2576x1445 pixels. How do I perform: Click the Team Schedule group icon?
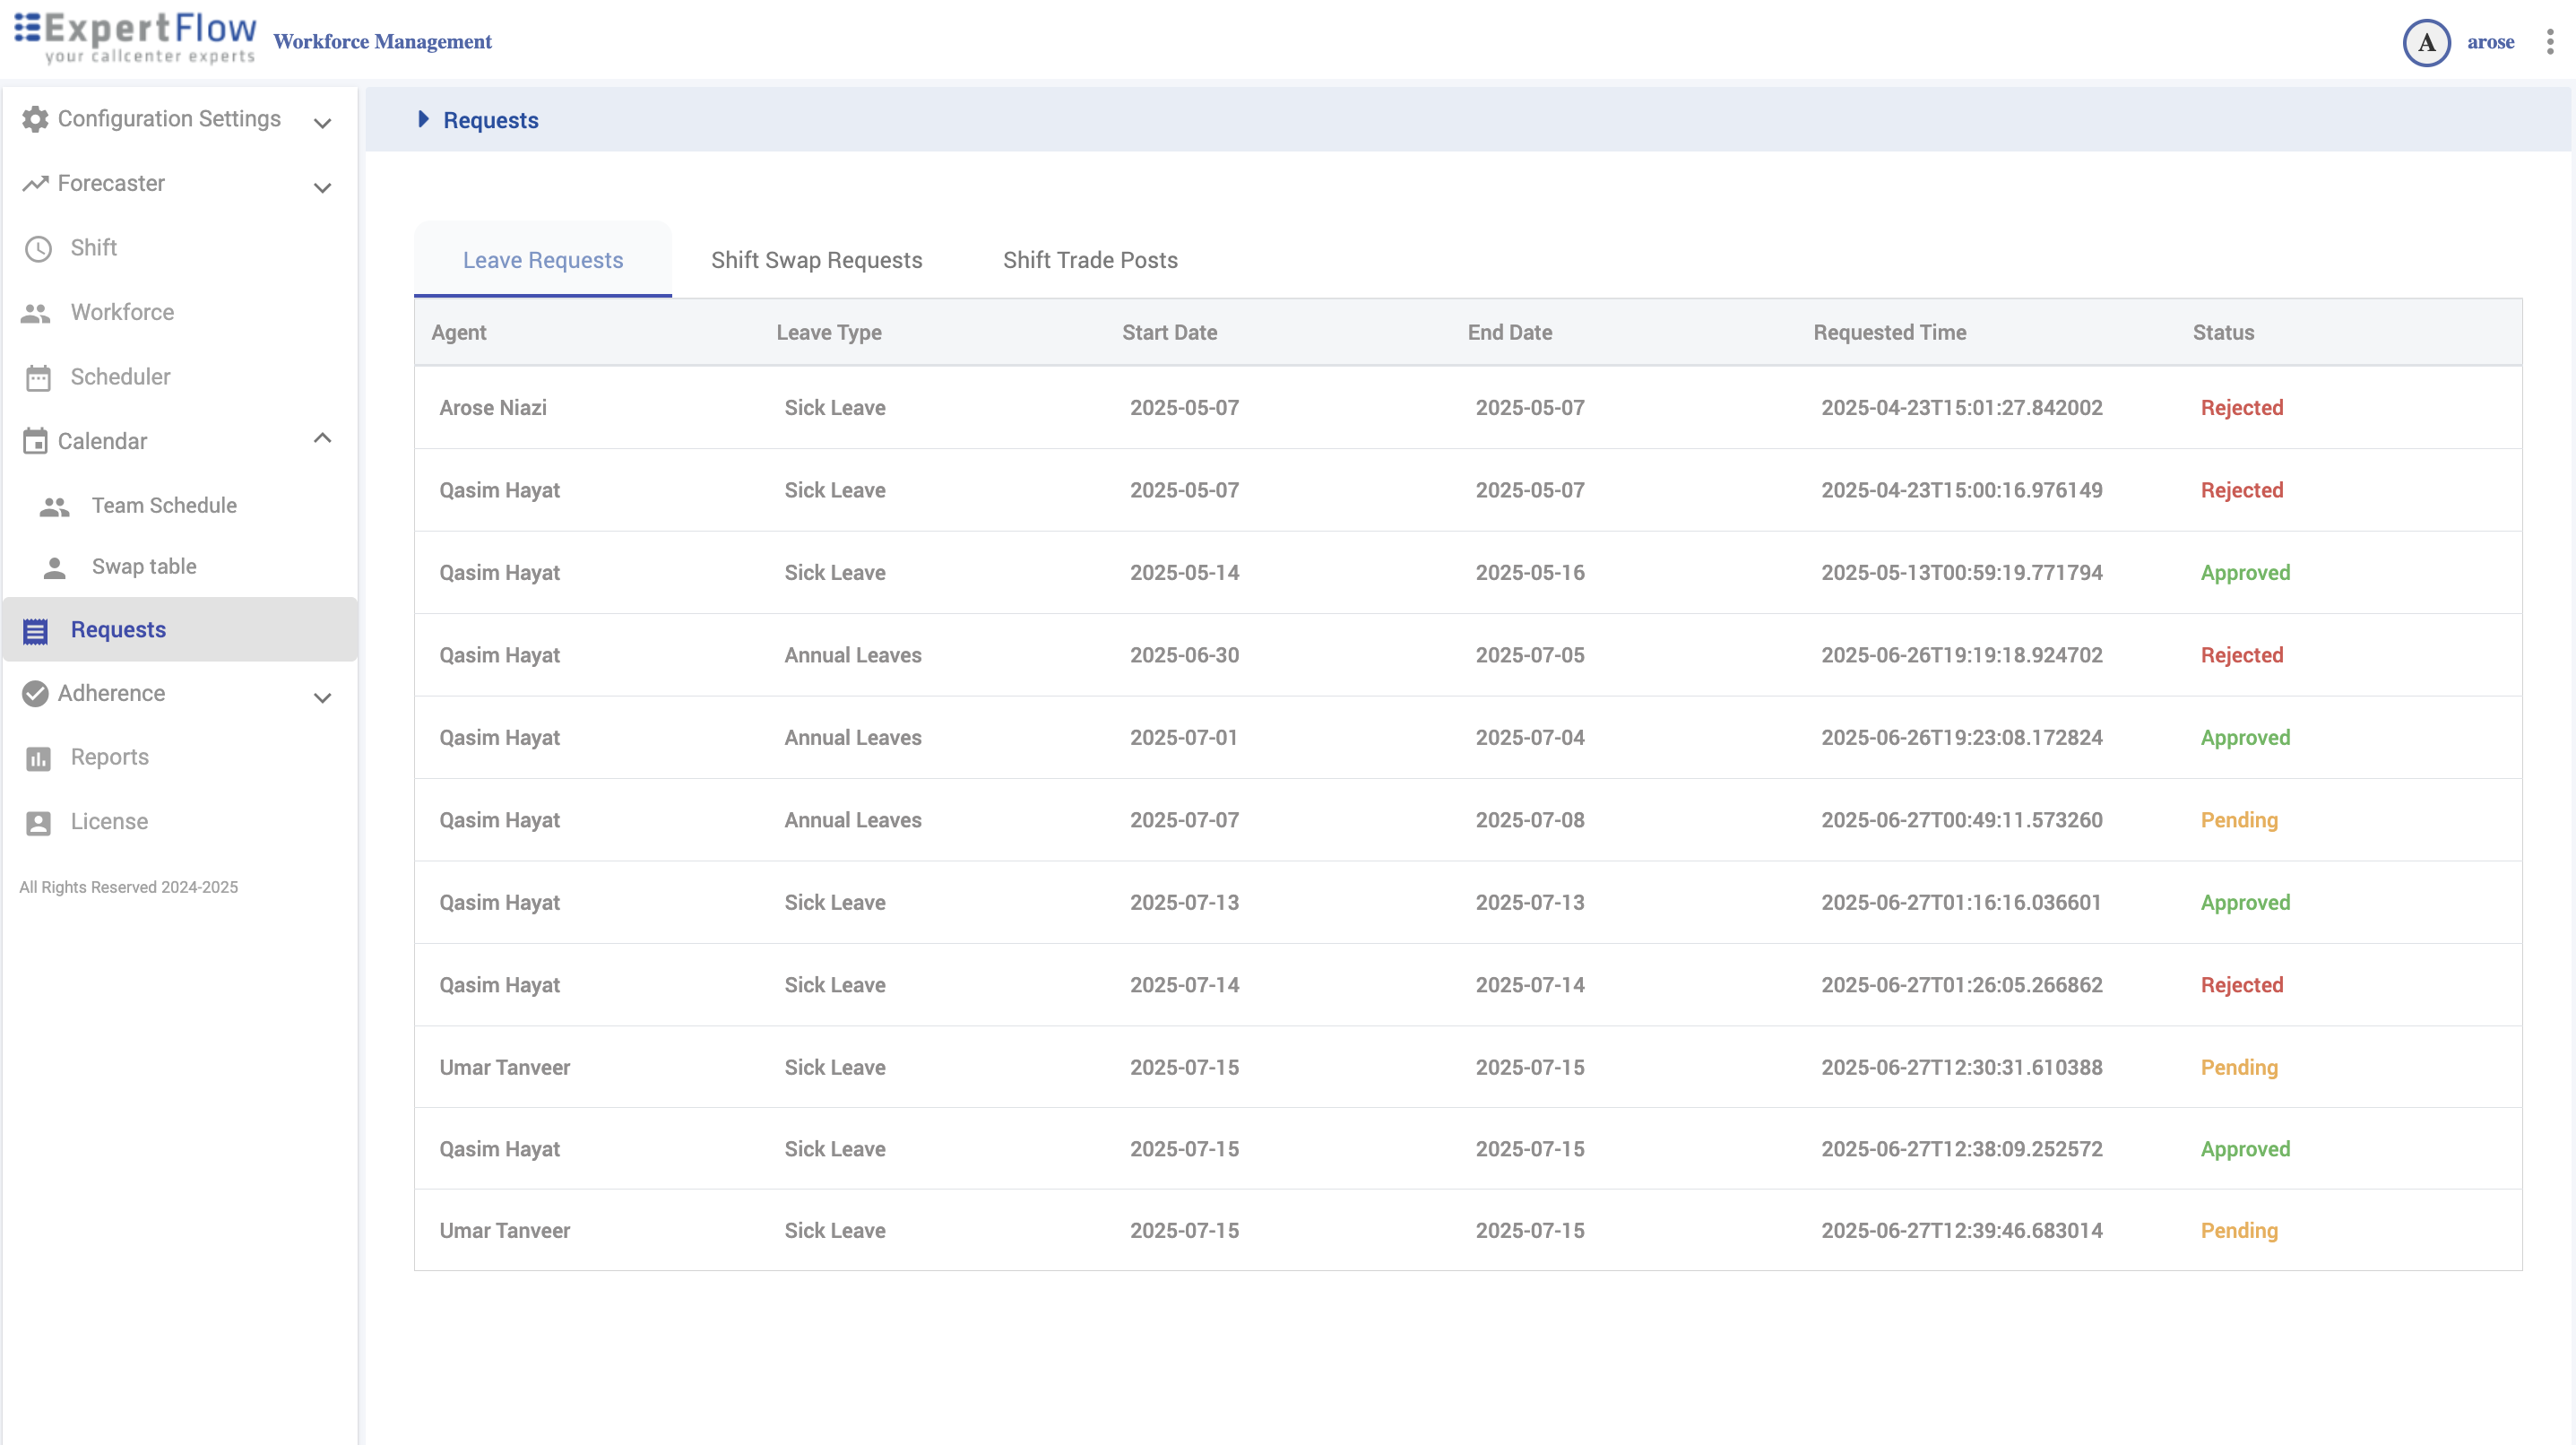click(55, 507)
